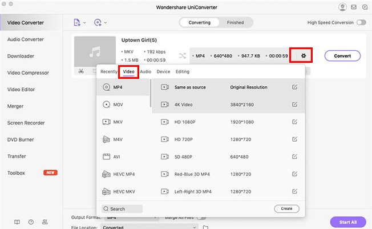Choose MOV format in list

coord(123,105)
